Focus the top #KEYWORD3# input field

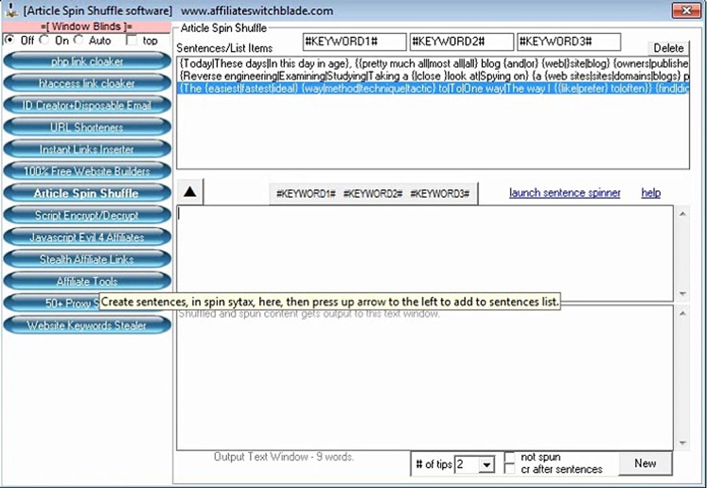(569, 42)
